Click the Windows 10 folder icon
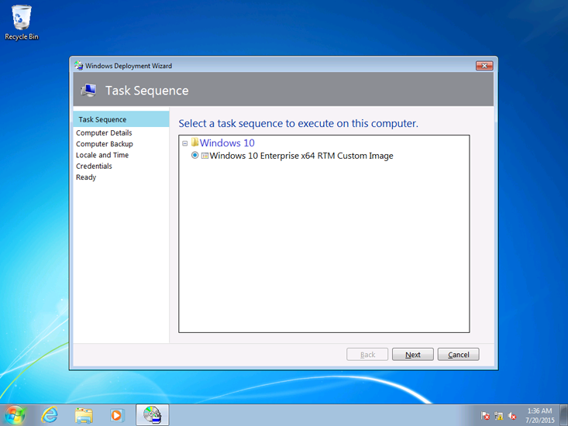 click(195, 143)
